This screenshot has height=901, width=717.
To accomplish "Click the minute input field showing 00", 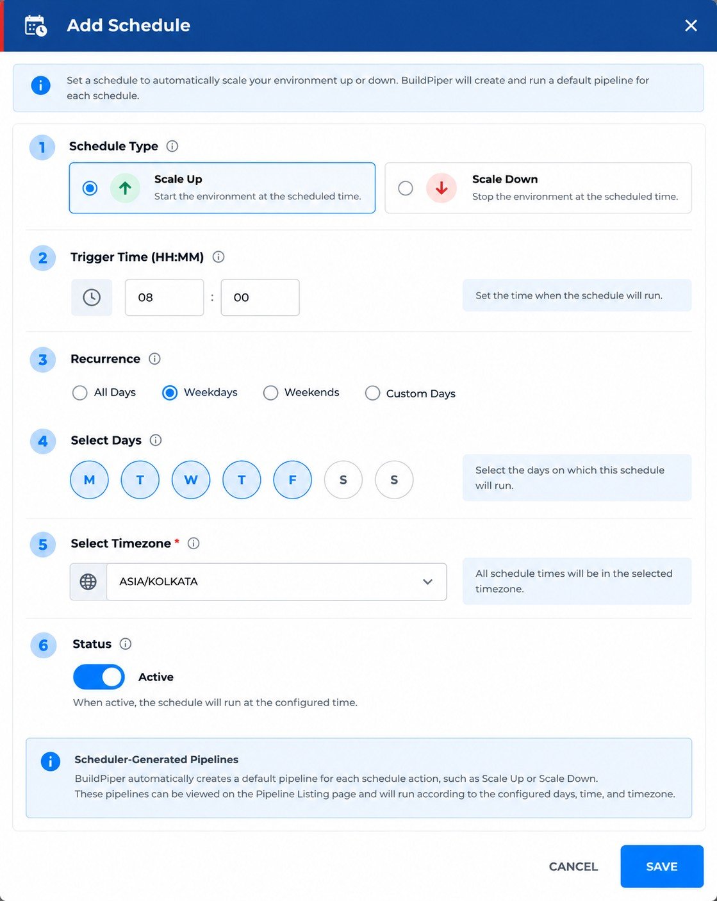I will pyautogui.click(x=260, y=297).
